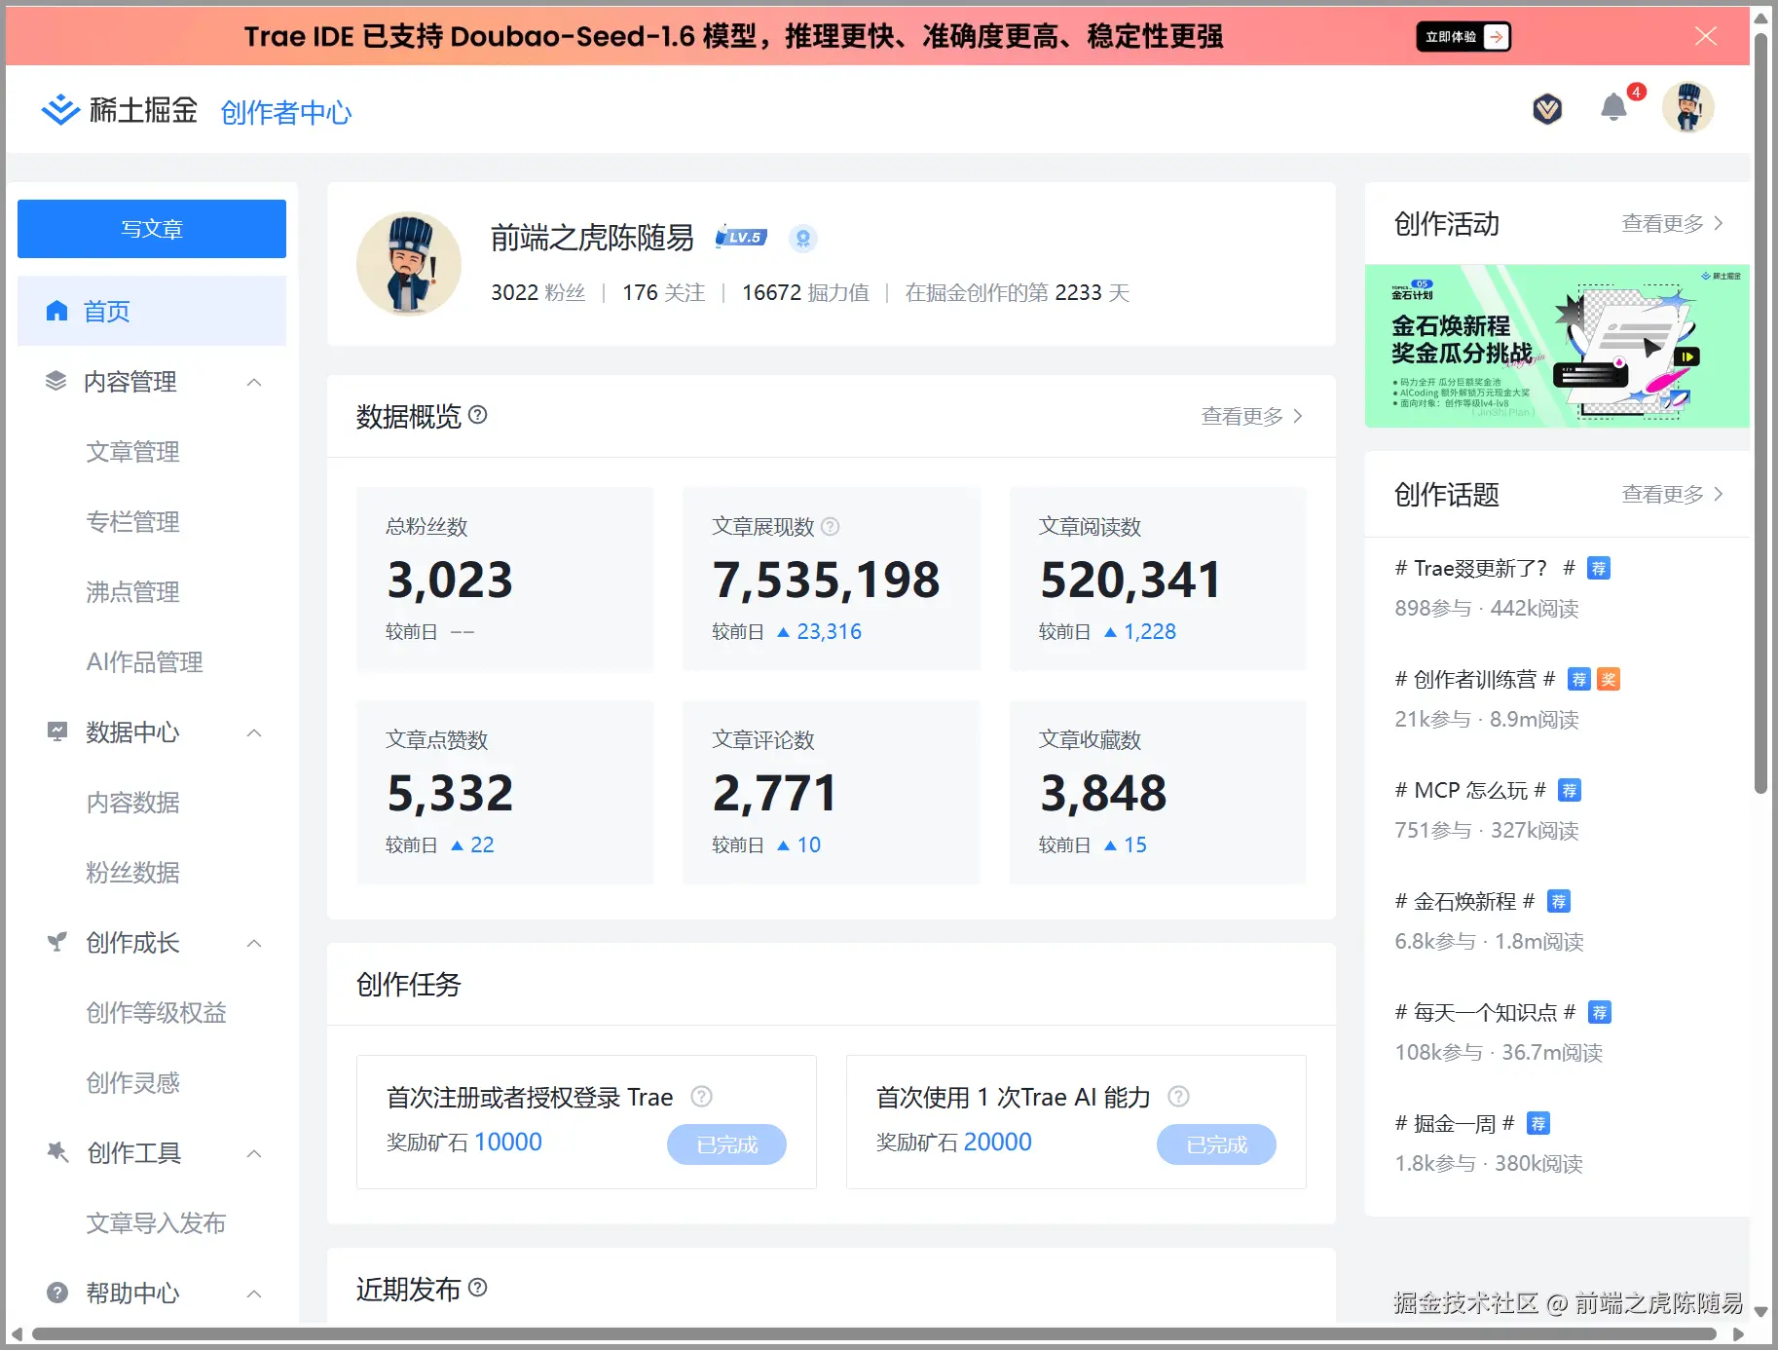
Task: Click the 创作成长 sprout icon
Action: (x=57, y=942)
